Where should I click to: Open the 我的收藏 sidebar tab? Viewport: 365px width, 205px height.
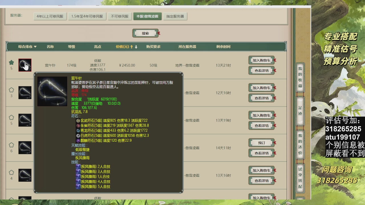click(300, 77)
